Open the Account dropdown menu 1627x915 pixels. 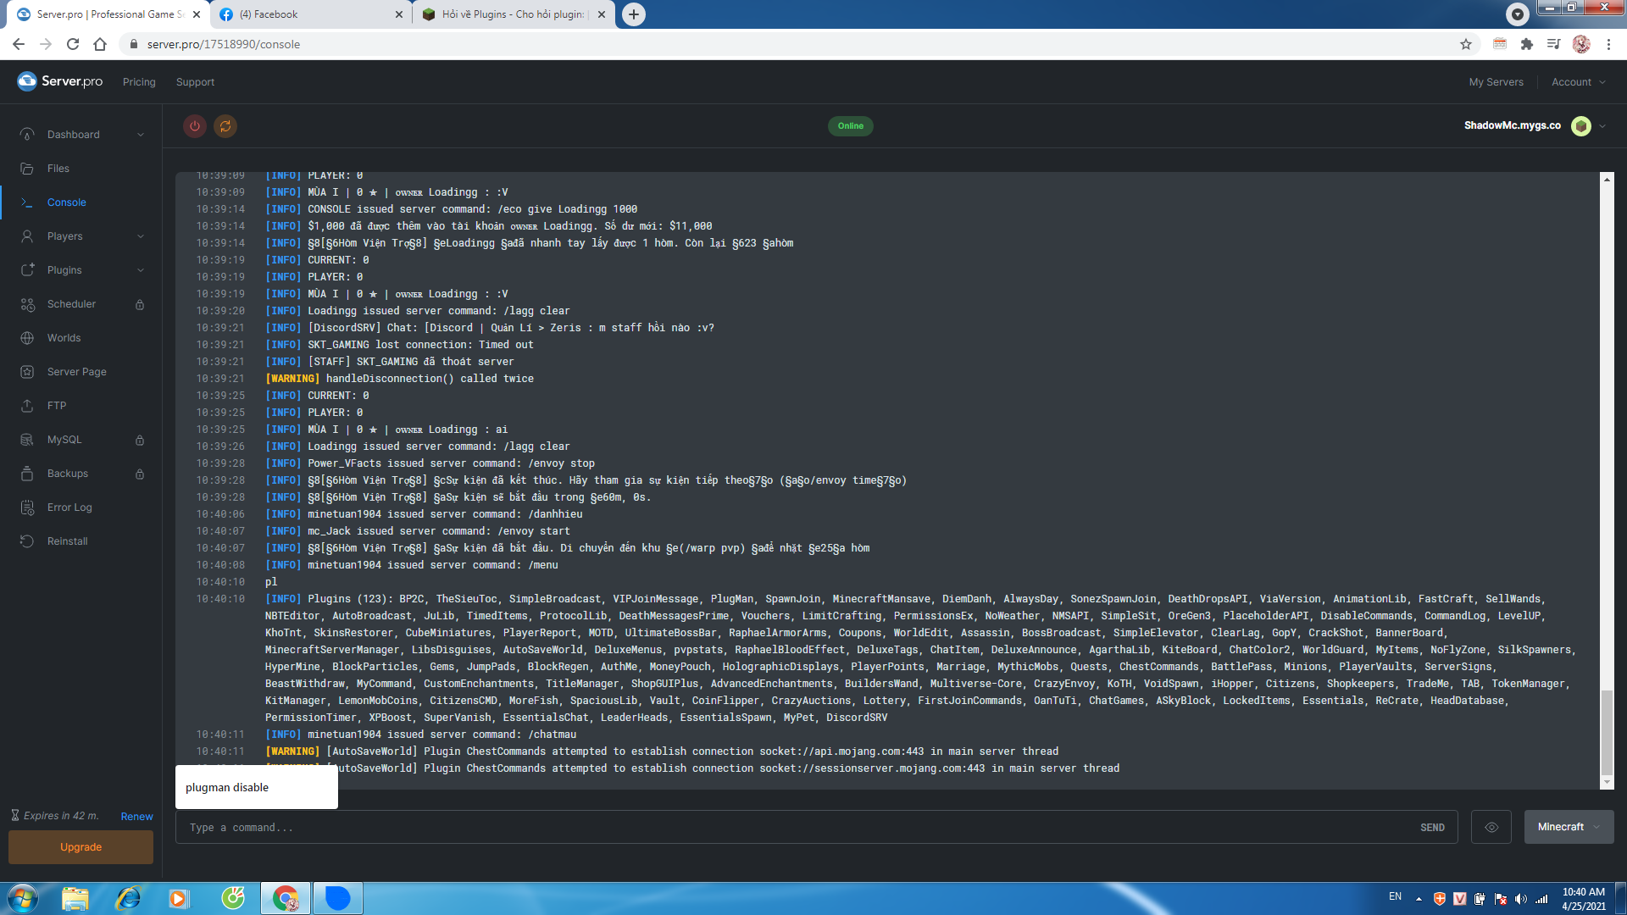point(1578,82)
